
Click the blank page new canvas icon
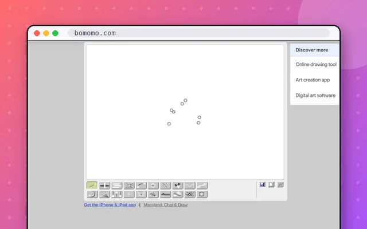tap(271, 184)
